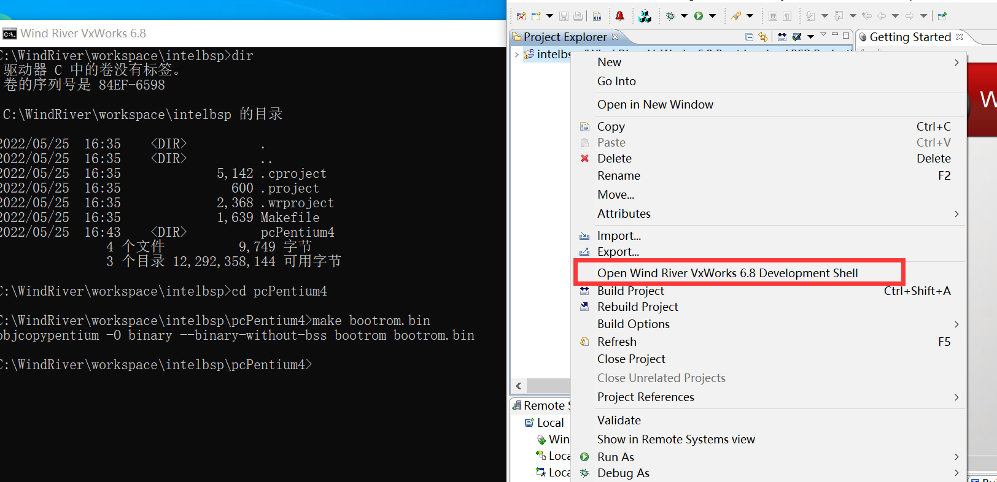997x482 pixels.
Task: Click the Forward navigation arrow icon
Action: point(910,16)
